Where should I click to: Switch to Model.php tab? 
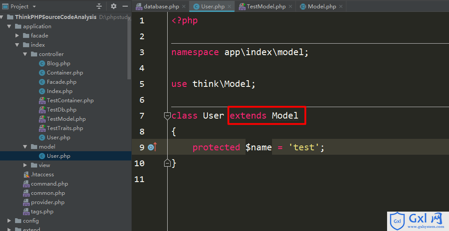coord(322,7)
